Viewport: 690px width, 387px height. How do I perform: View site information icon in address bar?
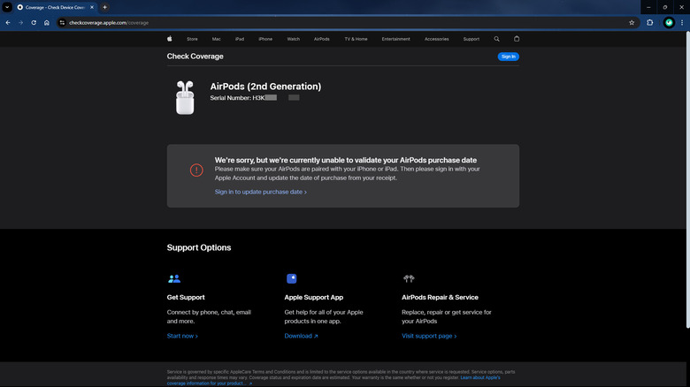tap(62, 22)
